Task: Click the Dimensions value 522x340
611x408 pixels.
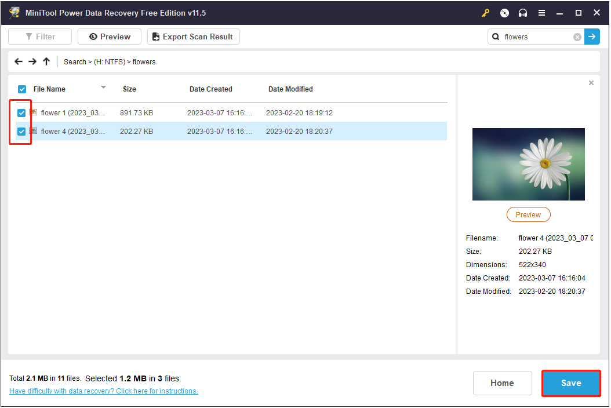Action: (x=532, y=265)
